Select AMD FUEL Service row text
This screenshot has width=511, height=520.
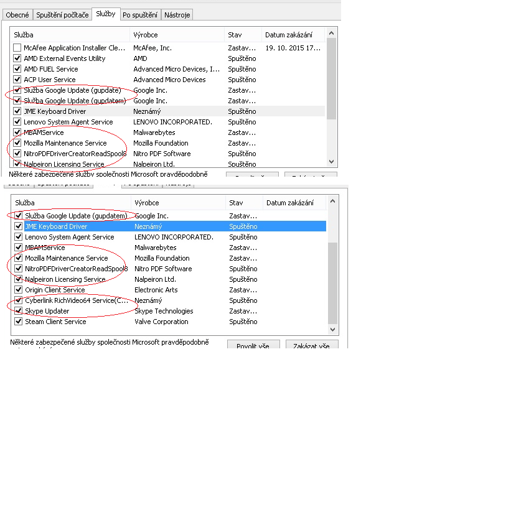[51, 69]
